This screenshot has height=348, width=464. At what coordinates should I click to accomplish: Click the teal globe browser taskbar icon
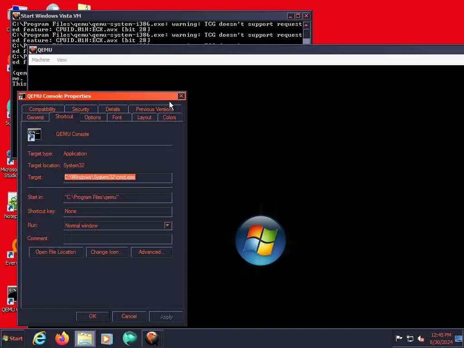[130, 338]
